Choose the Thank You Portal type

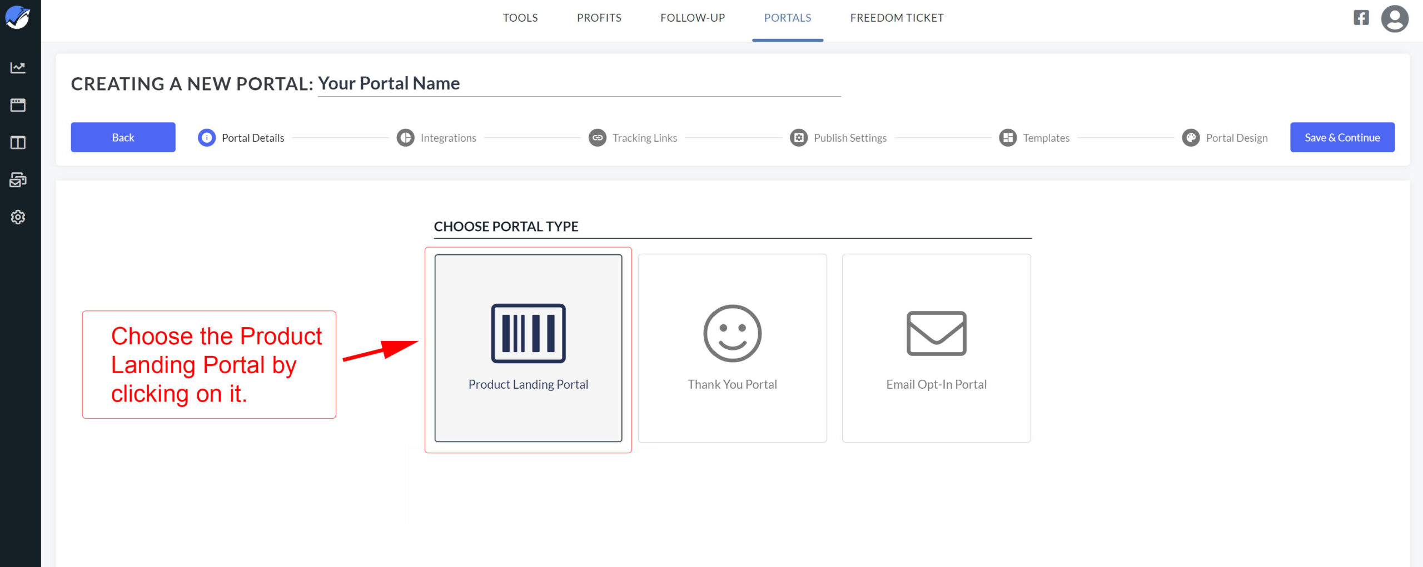click(732, 348)
